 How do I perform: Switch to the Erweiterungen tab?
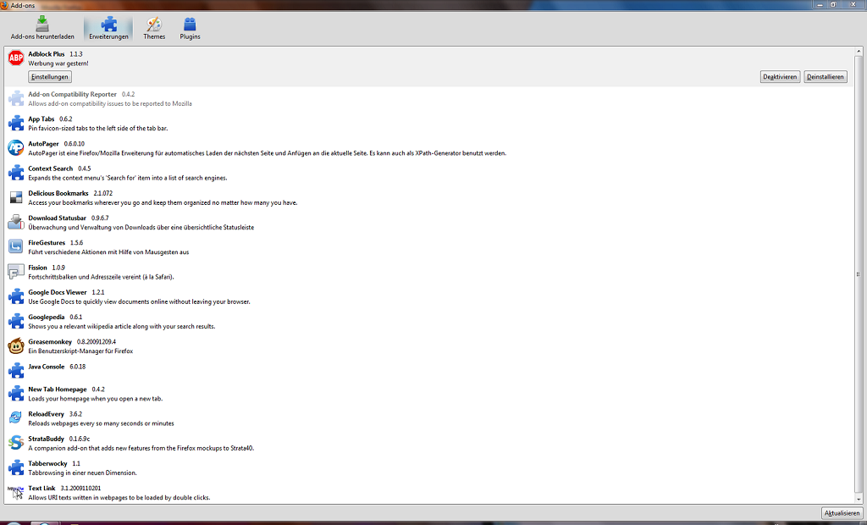[x=108, y=28]
